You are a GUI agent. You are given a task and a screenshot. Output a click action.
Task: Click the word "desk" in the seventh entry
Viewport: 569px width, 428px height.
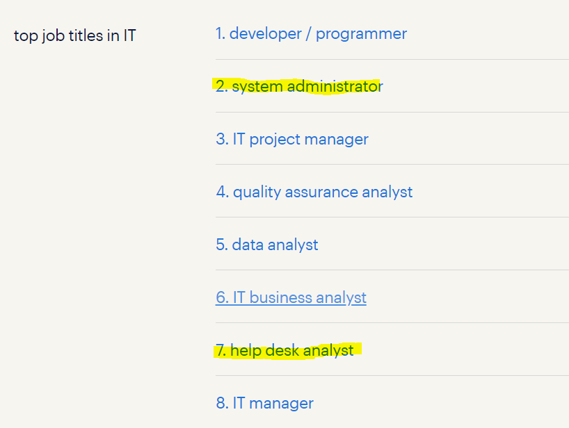tap(282, 350)
